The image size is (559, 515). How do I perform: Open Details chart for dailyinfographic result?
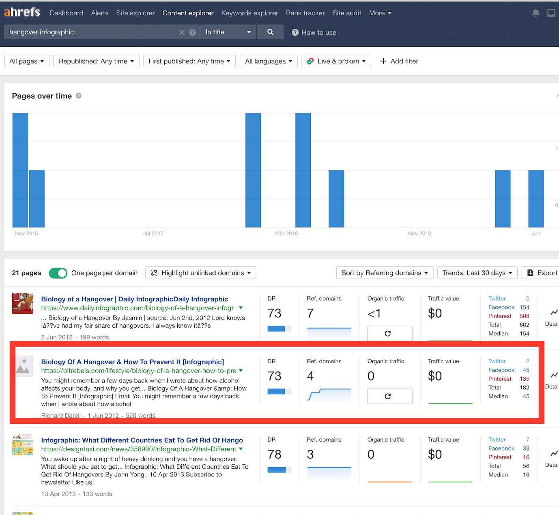(x=552, y=317)
